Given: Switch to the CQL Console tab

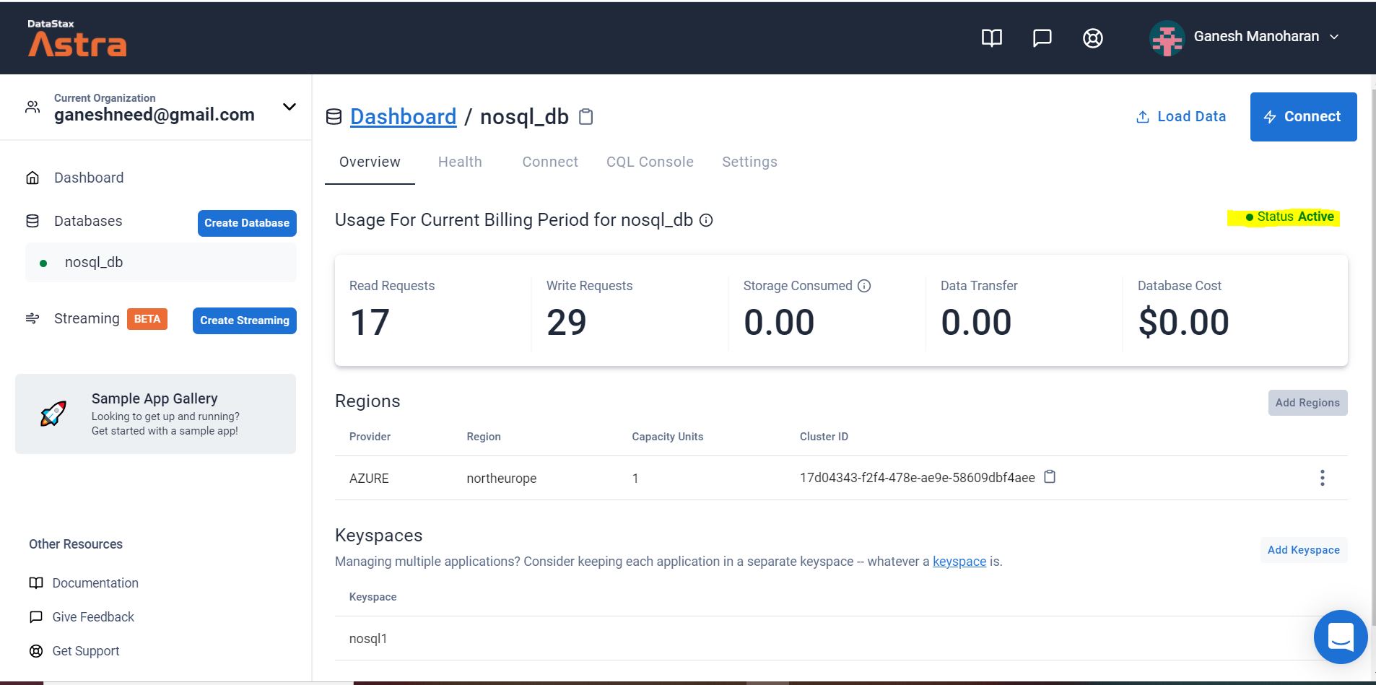Looking at the screenshot, I should tap(649, 162).
